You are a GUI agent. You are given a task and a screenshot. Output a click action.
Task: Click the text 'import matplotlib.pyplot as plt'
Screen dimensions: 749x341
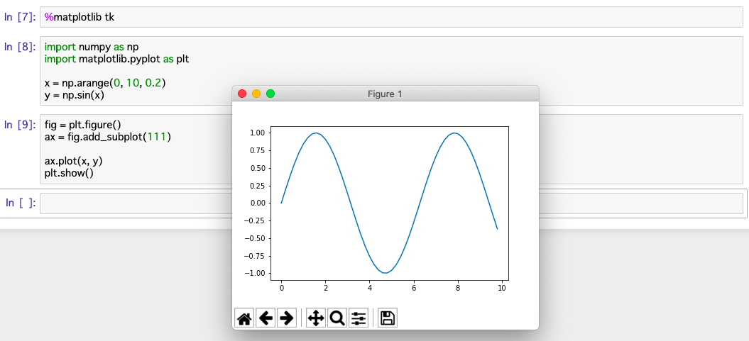(x=117, y=59)
